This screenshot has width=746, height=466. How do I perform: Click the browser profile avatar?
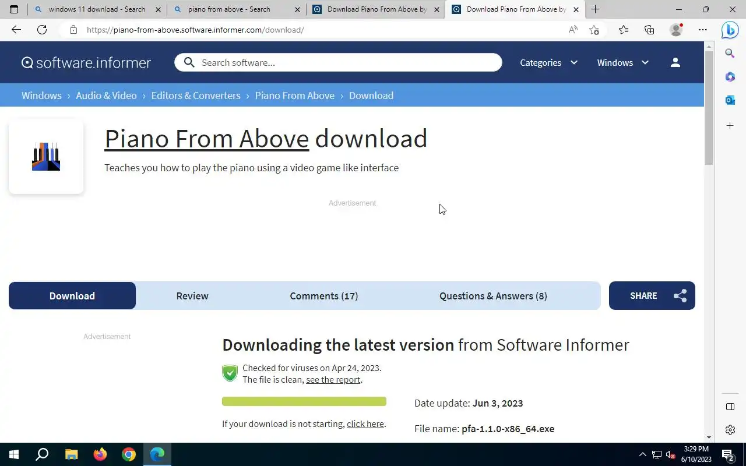[x=676, y=30]
